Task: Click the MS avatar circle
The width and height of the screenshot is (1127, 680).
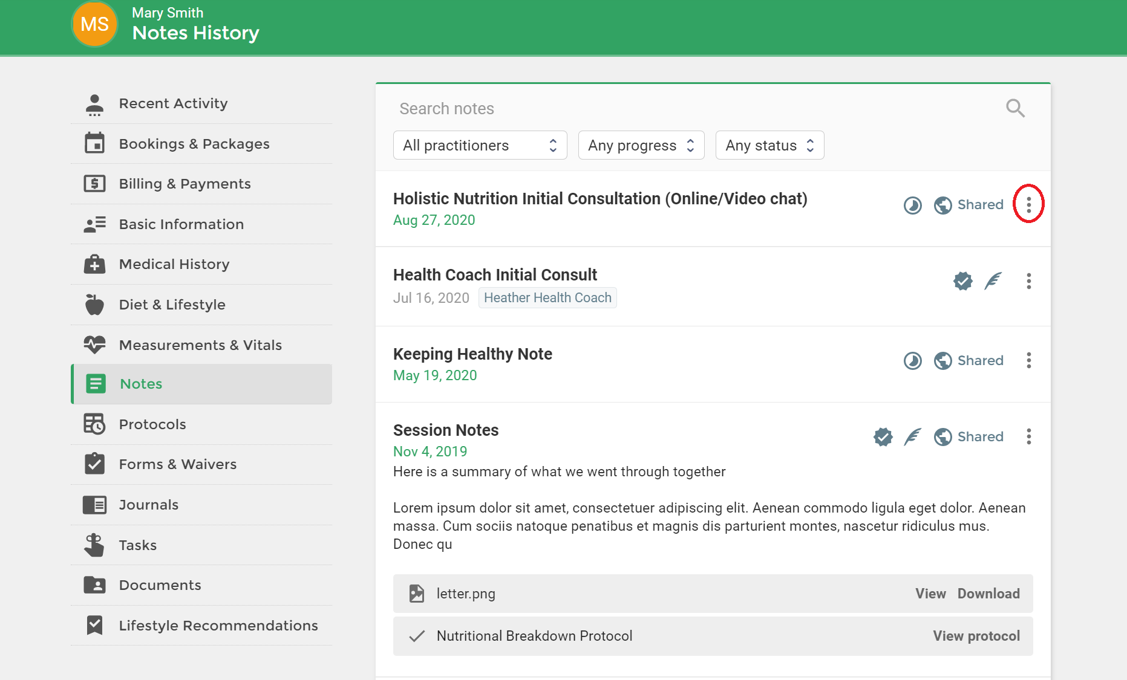Action: 94,24
